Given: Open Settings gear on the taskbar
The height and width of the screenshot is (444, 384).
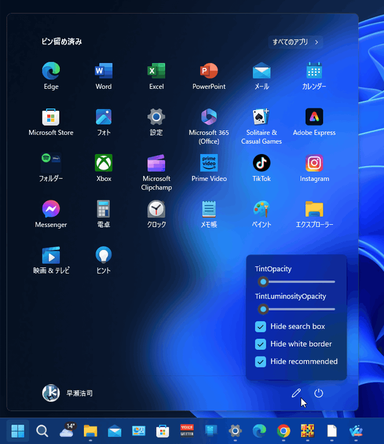Looking at the screenshot, I should click(x=235, y=431).
